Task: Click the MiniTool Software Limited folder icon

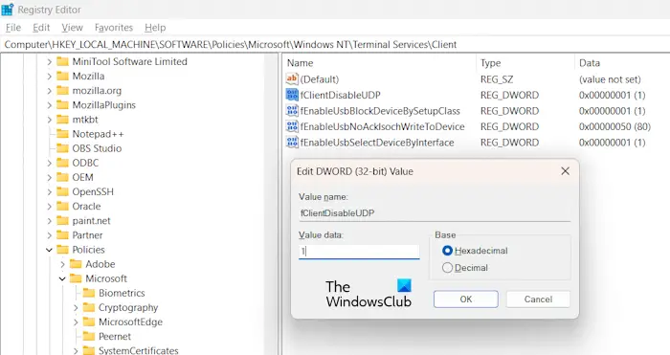Action: click(x=62, y=61)
